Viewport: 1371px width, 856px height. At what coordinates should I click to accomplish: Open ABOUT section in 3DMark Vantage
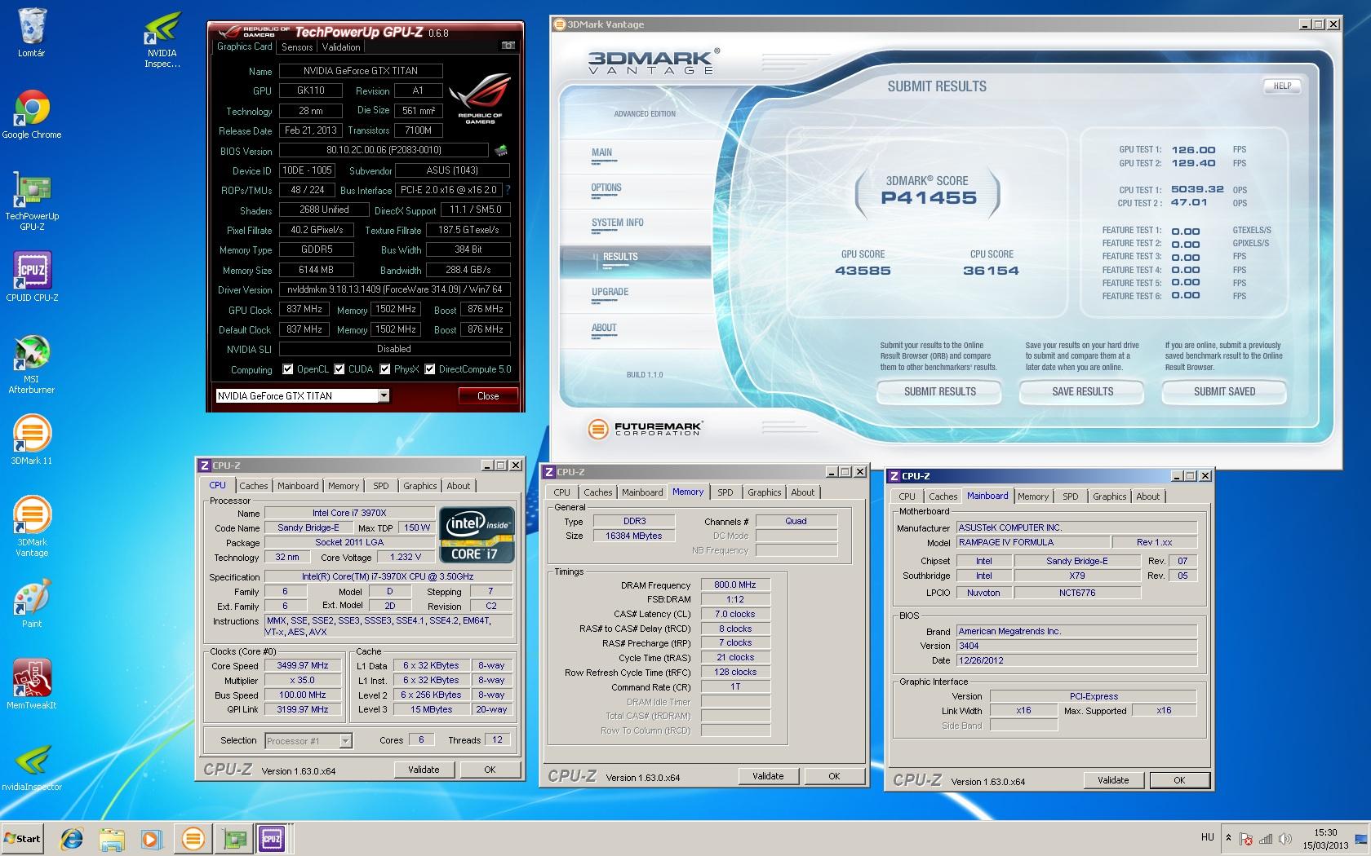click(x=604, y=328)
